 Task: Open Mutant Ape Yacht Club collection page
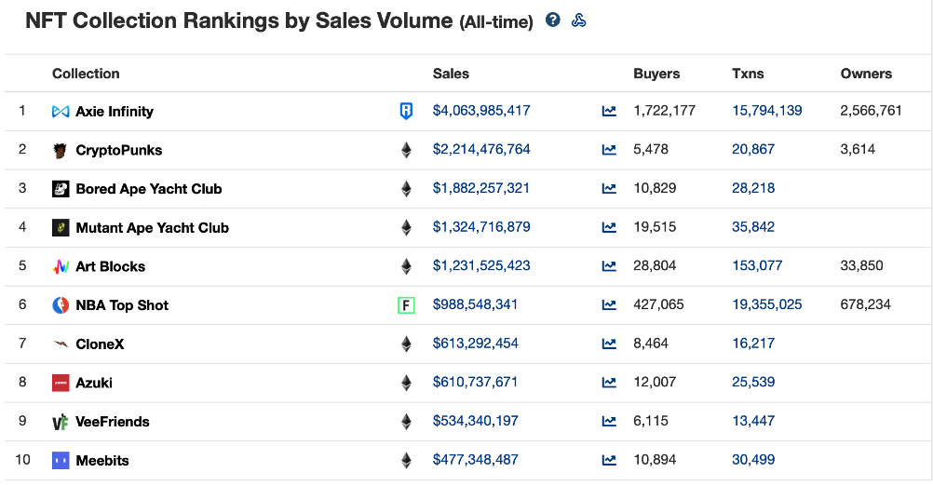coord(152,228)
